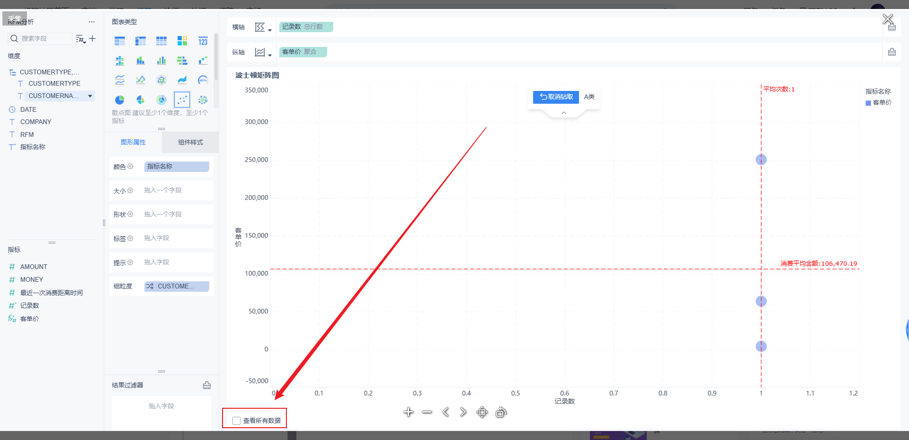Image resolution: width=909 pixels, height=440 pixels.
Task: Select the partitioned line chart type
Action: tap(120, 80)
